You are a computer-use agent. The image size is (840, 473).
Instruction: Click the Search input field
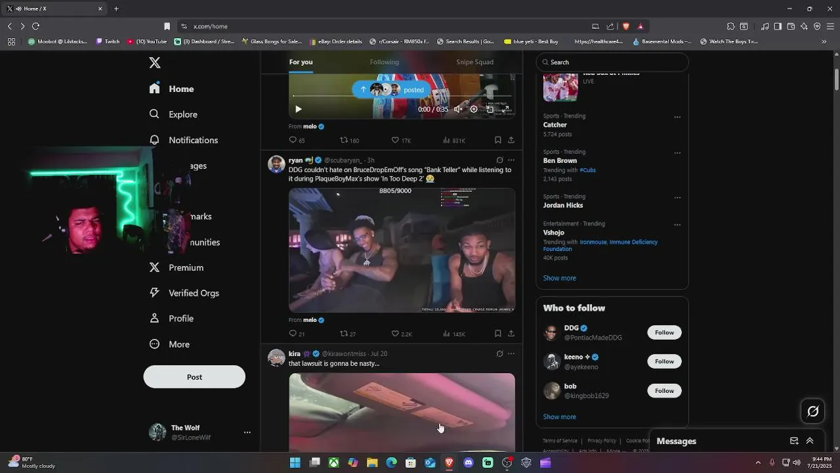point(612,62)
